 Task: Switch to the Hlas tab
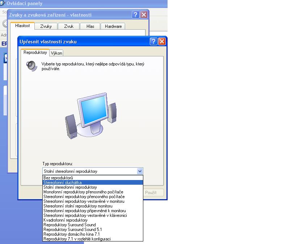90,26
